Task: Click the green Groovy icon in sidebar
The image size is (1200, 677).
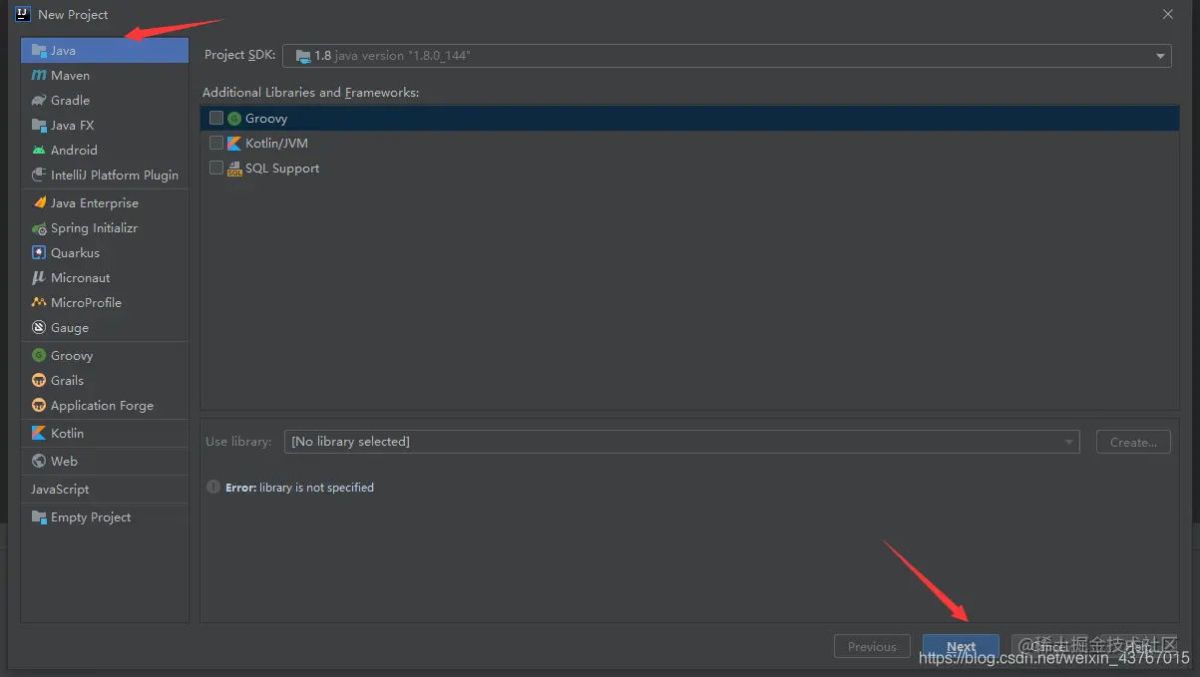Action: tap(39, 355)
